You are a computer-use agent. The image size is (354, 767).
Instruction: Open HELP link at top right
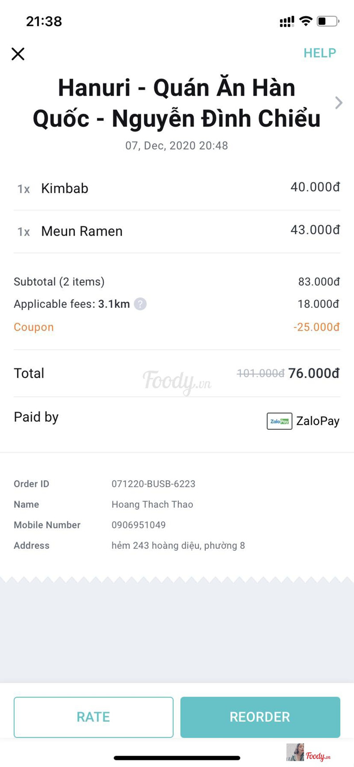point(319,53)
